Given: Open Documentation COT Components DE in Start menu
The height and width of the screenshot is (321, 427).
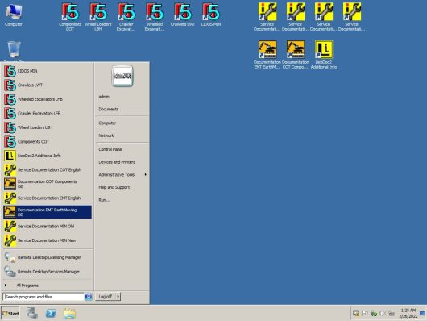Looking at the screenshot, I should tap(48, 184).
